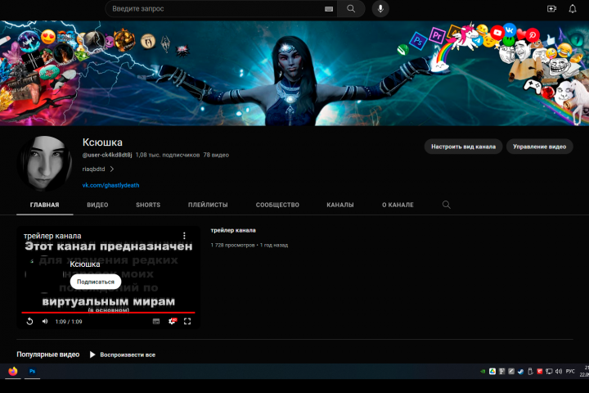Open system volume tray icon

click(558, 372)
